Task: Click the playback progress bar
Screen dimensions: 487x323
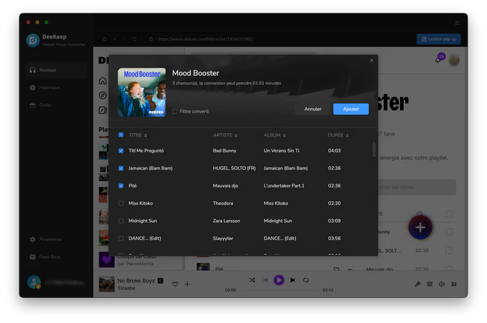Action: click(279, 290)
